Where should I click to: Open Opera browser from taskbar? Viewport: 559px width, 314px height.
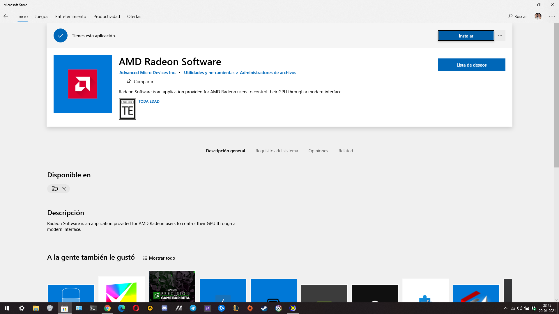coord(136,308)
